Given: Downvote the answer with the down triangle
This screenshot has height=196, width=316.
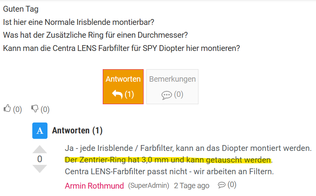Looking at the screenshot, I should 39,169.
